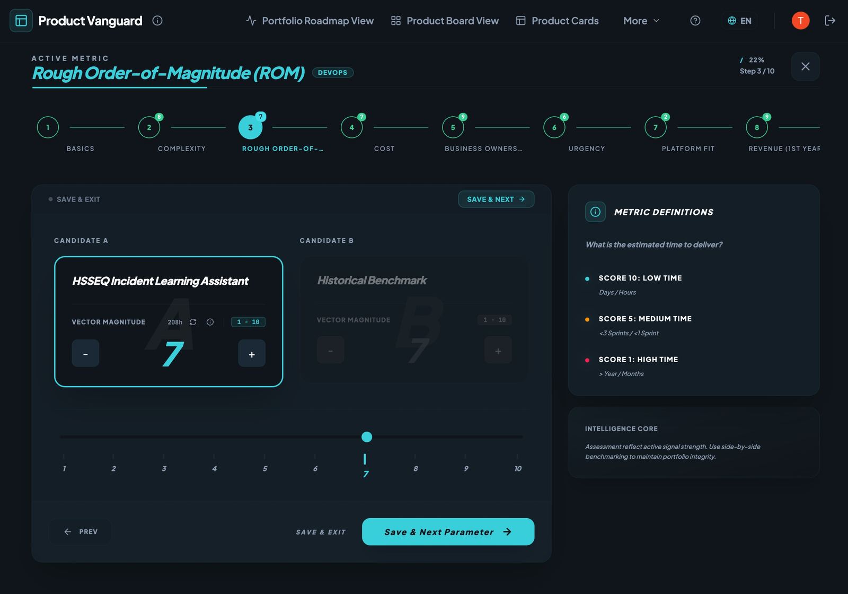Click the logout icon in top bar
848x594 pixels.
coord(830,21)
